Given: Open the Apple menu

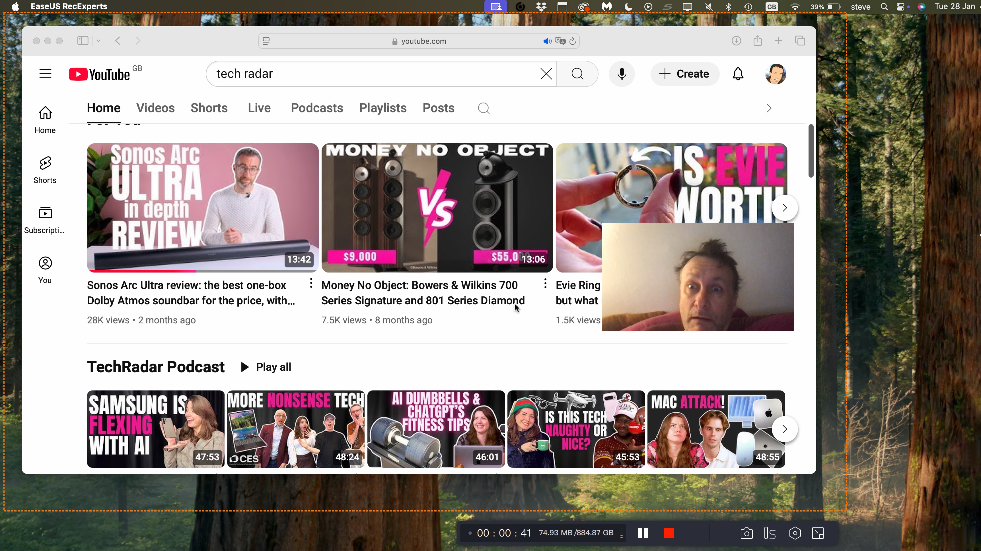Looking at the screenshot, I should pos(15,7).
